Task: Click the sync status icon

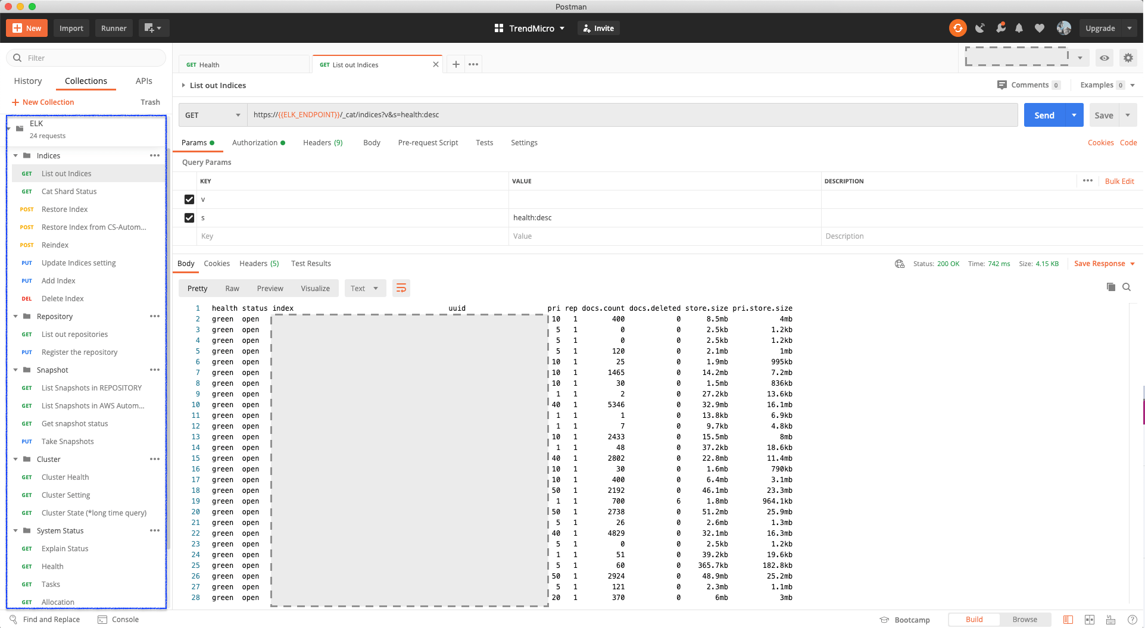Action: 957,28
